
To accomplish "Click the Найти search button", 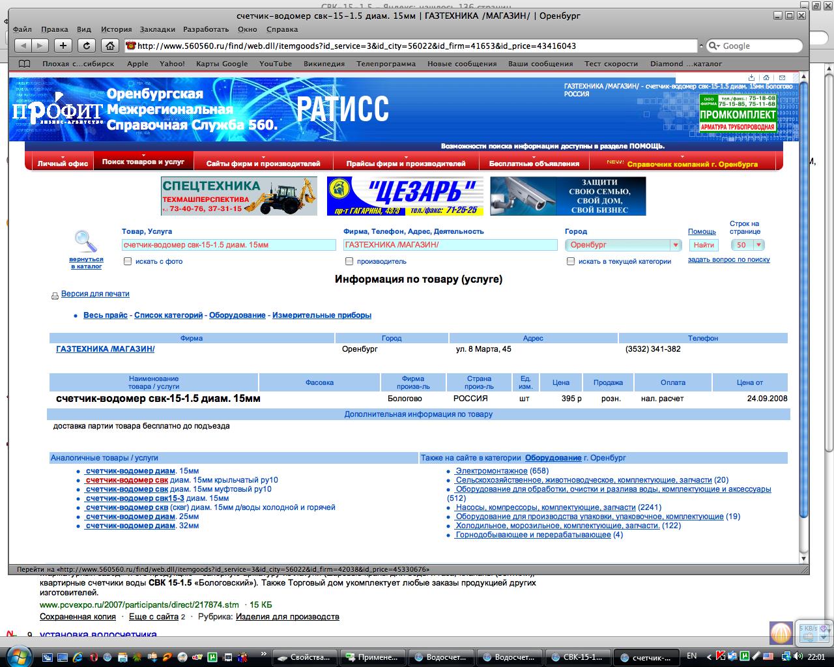I will pos(704,245).
